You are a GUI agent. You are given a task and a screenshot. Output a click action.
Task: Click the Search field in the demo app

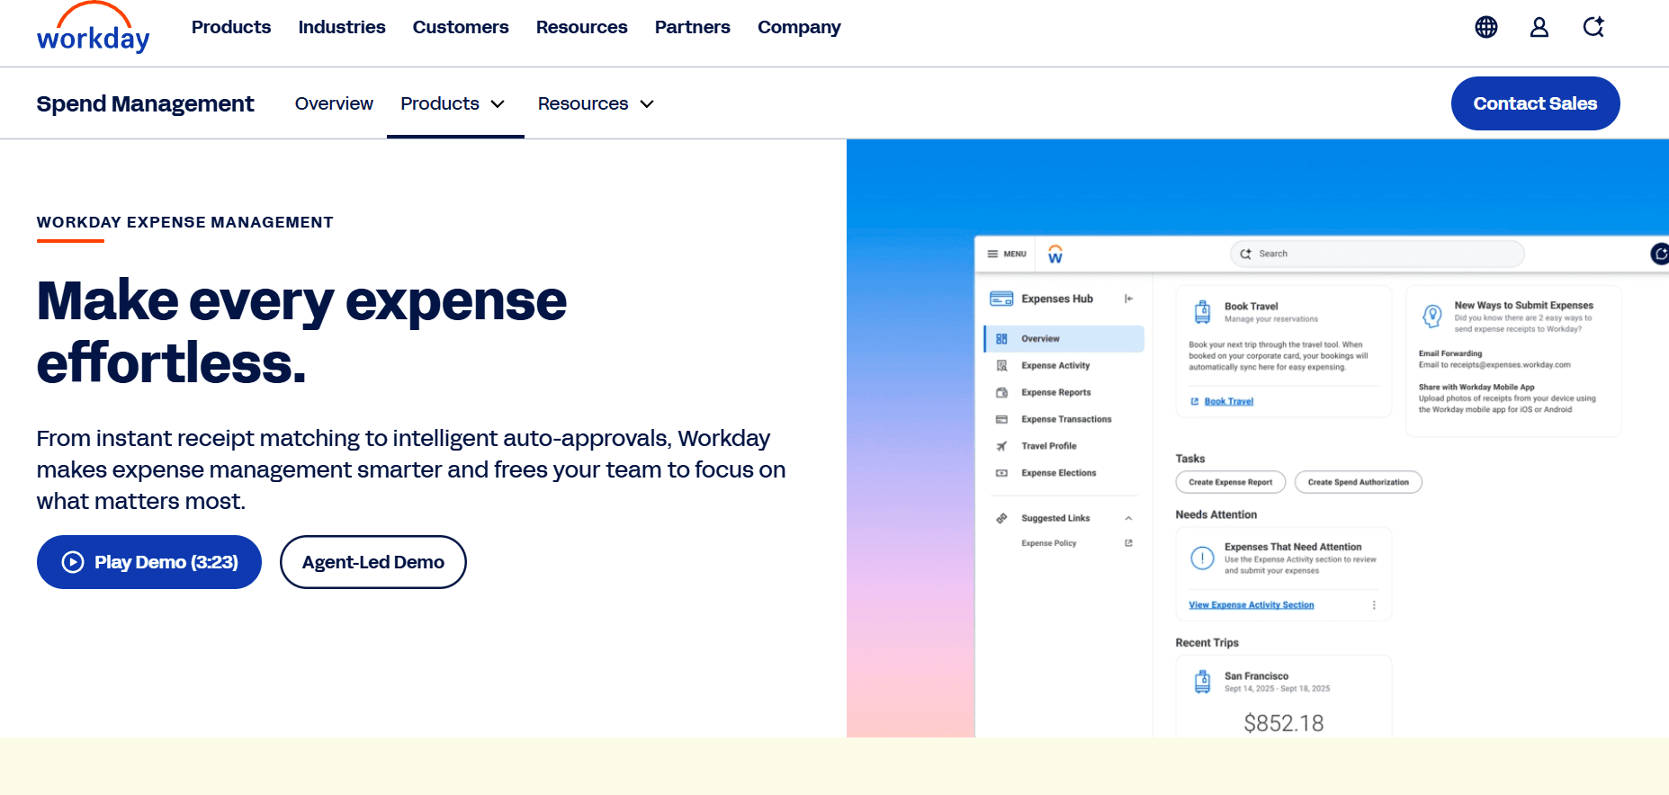[1377, 254]
